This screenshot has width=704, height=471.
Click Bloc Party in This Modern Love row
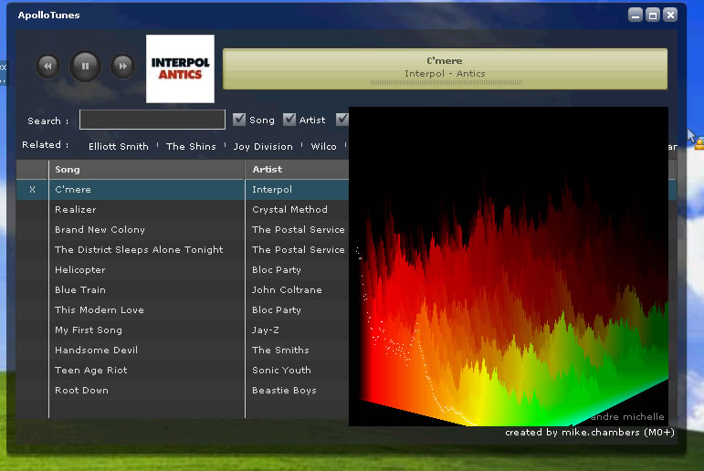click(x=277, y=310)
